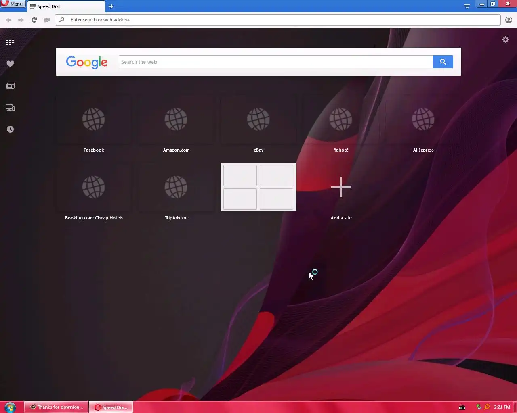The image size is (517, 413).
Task: Open the tab menu stacked-lines icon
Action: (x=467, y=6)
